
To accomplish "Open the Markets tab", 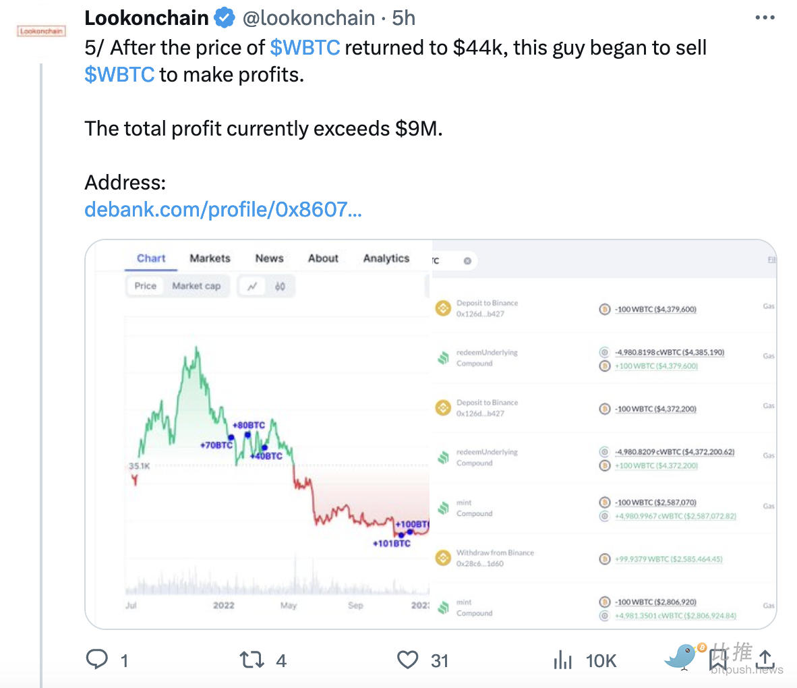I will coord(210,258).
